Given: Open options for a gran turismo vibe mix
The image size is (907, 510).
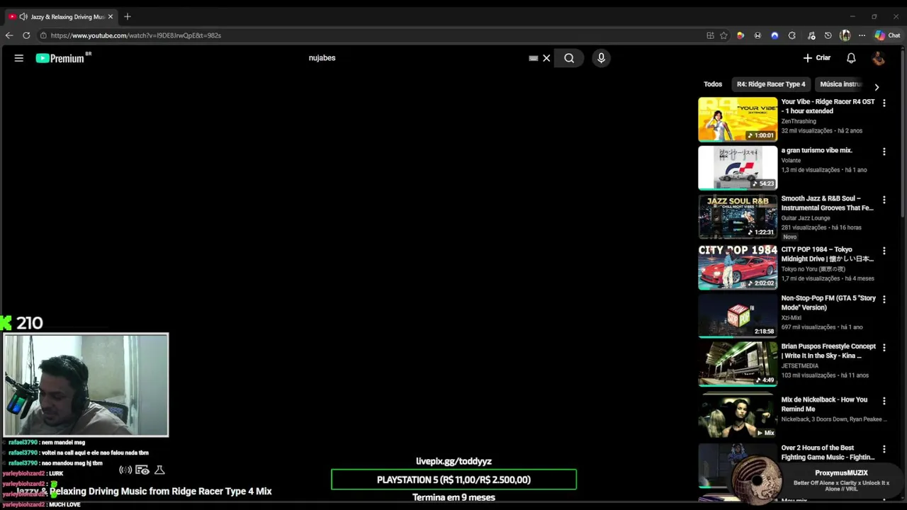Looking at the screenshot, I should [x=884, y=152].
